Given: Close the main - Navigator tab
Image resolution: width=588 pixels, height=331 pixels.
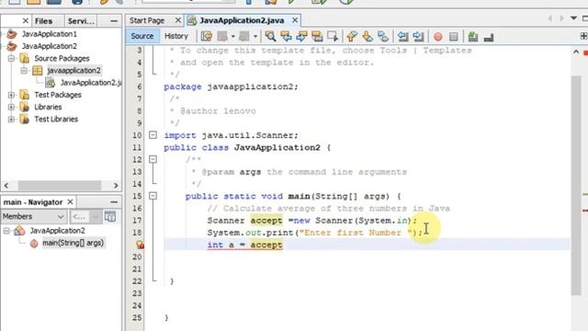Looking at the screenshot, I should [x=70, y=202].
